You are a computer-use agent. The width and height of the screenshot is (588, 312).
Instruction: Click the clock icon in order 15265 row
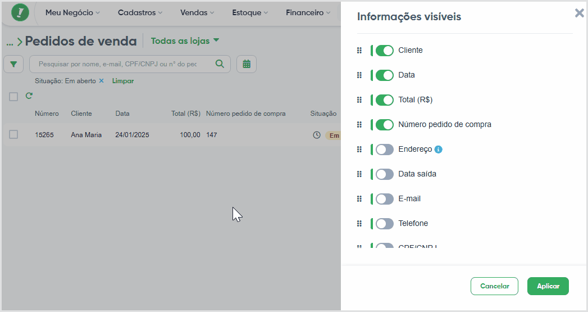click(317, 135)
